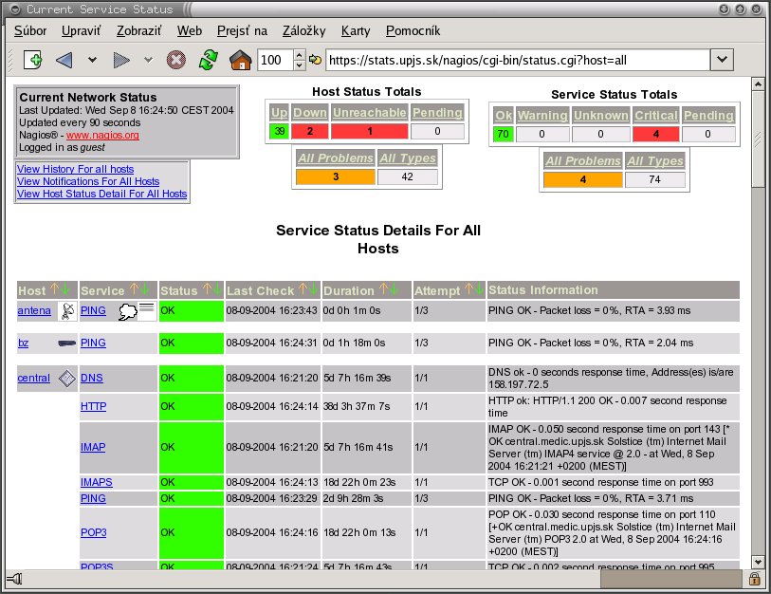Screen dimensions: 771x594
Task: Sort Service column descending arrow
Action: [x=144, y=288]
